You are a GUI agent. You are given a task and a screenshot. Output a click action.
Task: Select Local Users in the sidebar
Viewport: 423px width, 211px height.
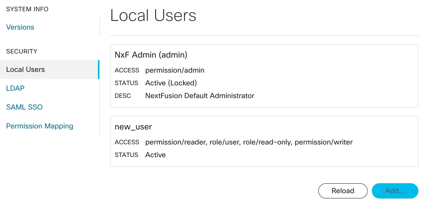(x=25, y=70)
